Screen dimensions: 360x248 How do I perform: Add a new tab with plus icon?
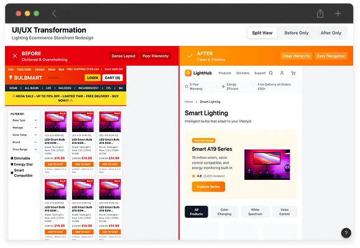338,14
